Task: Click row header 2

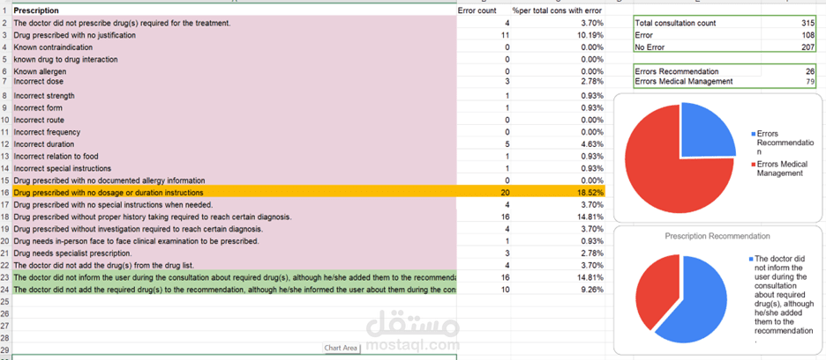Action: [x=5, y=23]
